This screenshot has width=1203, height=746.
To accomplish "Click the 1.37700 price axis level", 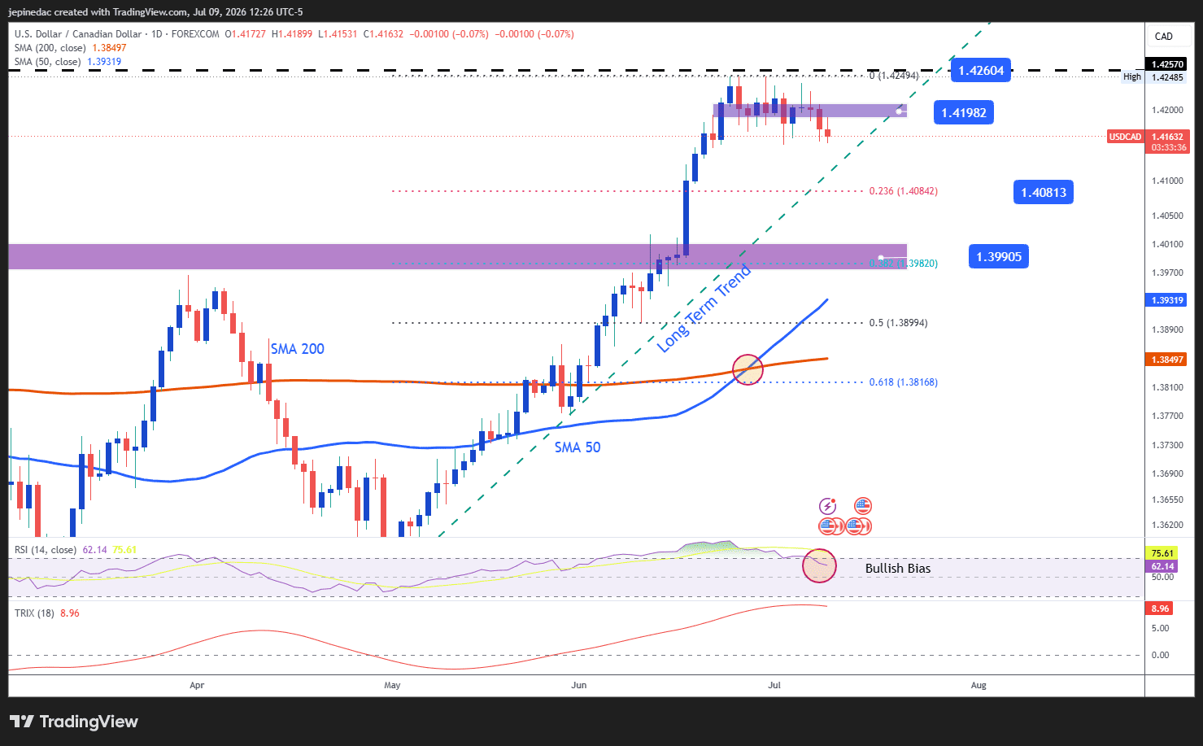I will point(1167,417).
